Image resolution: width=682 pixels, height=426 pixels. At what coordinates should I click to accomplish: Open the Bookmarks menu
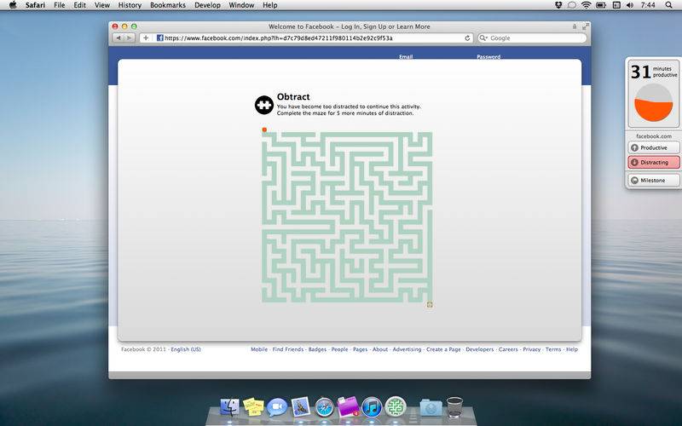pyautogui.click(x=168, y=5)
